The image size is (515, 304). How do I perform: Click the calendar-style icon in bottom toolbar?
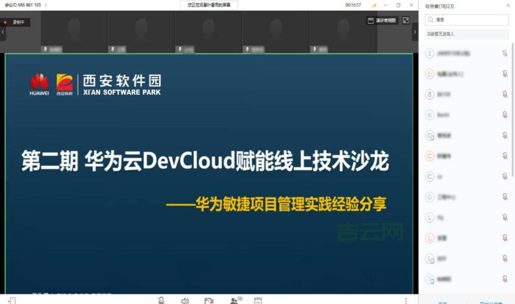pyautogui.click(x=258, y=300)
